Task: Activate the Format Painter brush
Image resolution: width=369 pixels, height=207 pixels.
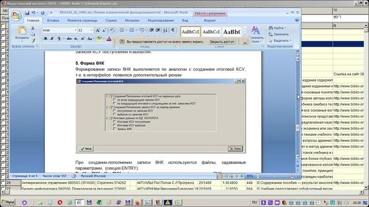Action: point(33,41)
